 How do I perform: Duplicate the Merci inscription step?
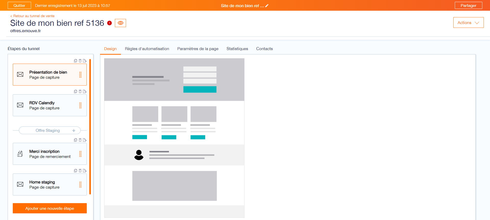(x=76, y=140)
